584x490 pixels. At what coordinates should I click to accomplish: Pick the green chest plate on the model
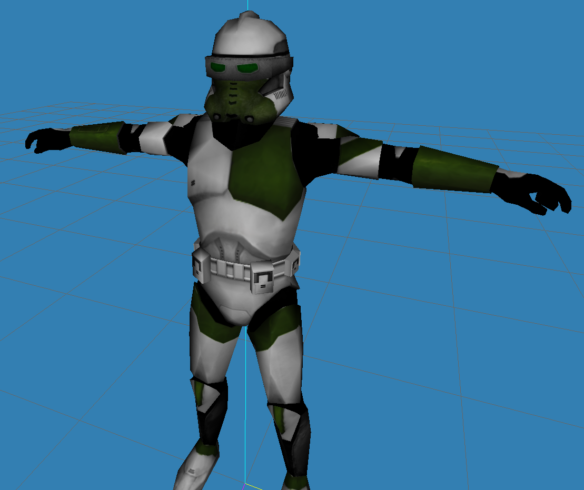266,172
